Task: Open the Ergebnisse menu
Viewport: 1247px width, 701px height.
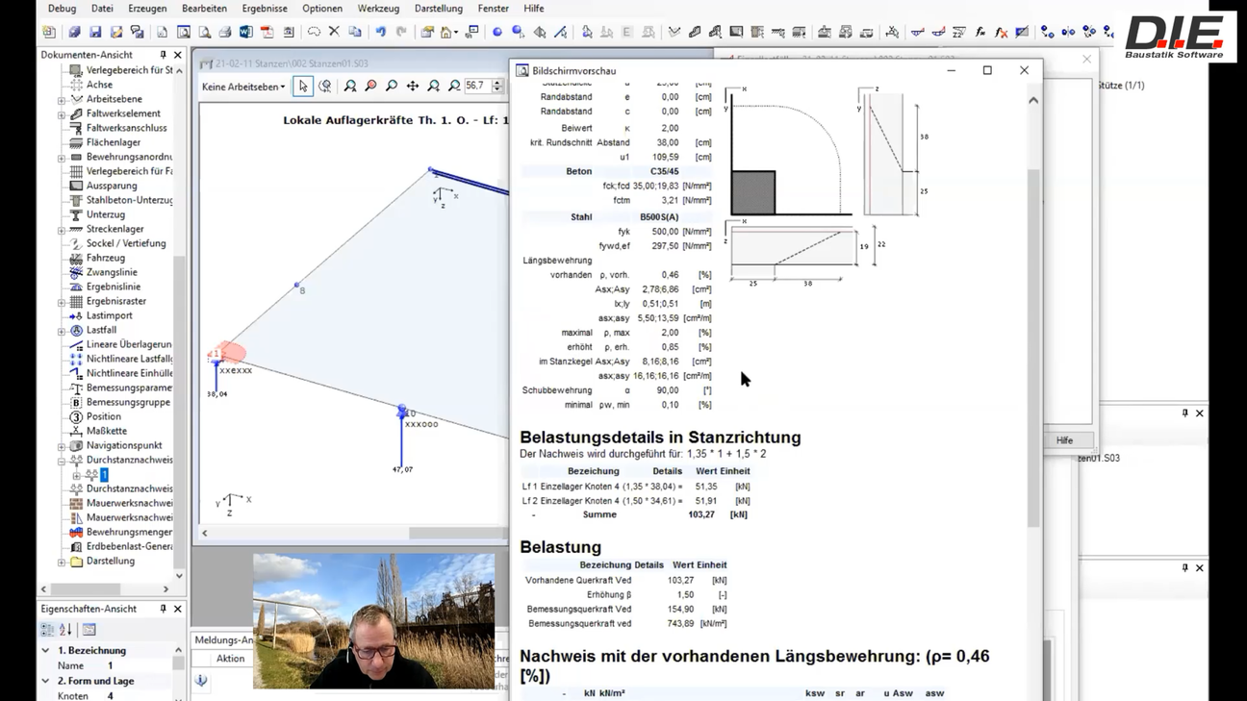Action: pos(265,9)
